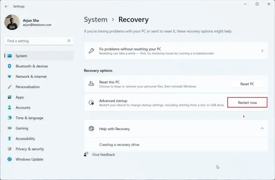Click the arjun@beebom.com email text
Screen dimensions: 275x180
coord(37,25)
